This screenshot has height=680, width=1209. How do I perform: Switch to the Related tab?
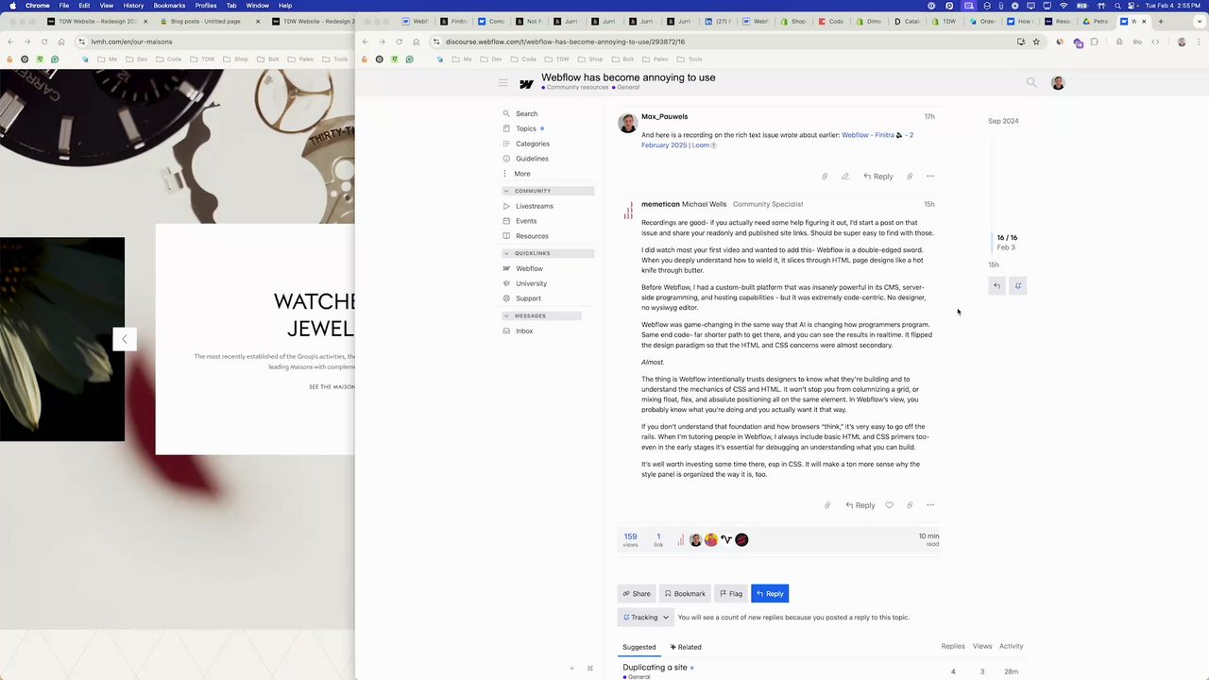(x=686, y=647)
